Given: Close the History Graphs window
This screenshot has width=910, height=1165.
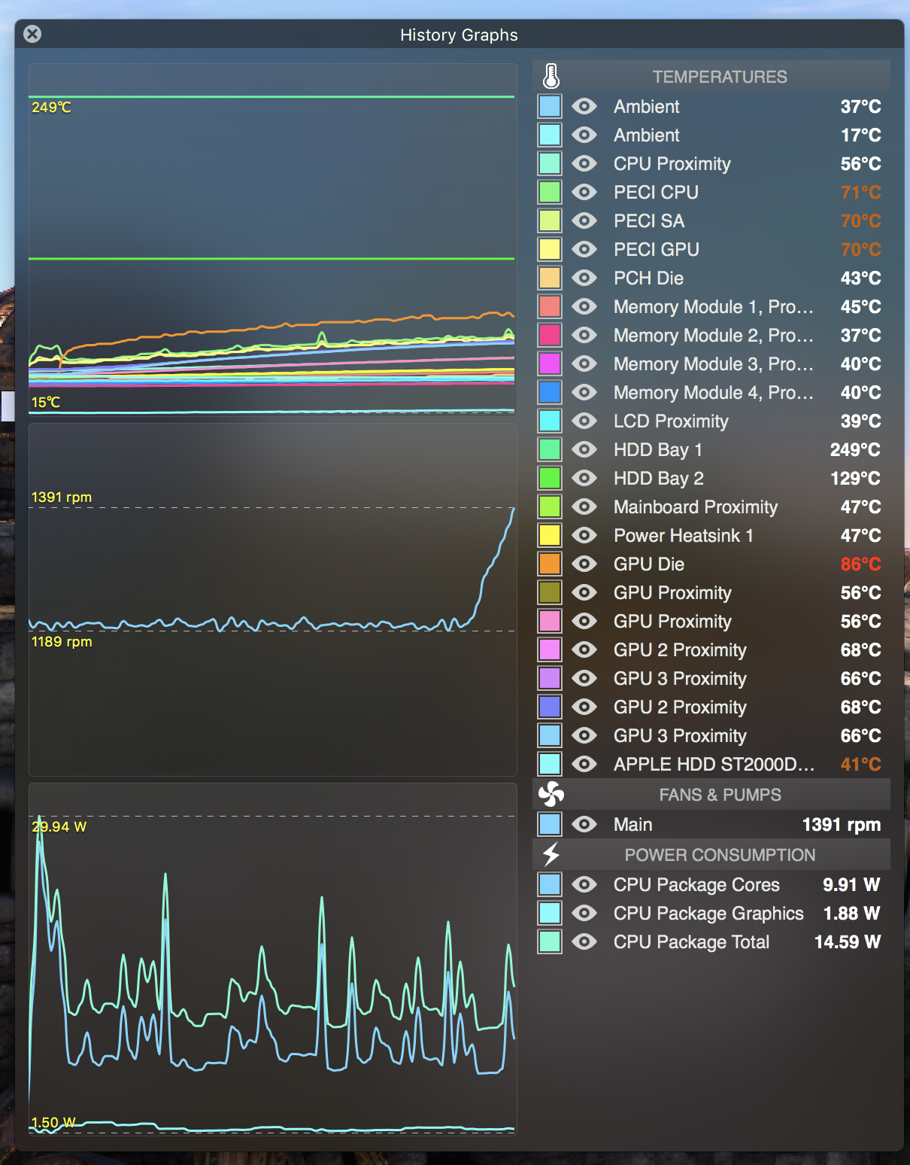Looking at the screenshot, I should (32, 34).
